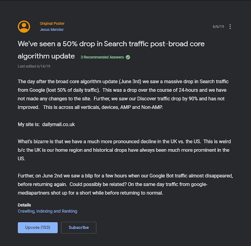The image size is (251, 246).
Task: Click the paragraph mentioning June 3rd update
Action: pyautogui.click(x=123, y=94)
